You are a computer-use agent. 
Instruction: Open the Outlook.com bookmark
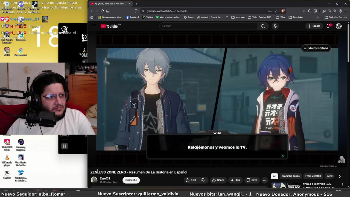[110, 17]
